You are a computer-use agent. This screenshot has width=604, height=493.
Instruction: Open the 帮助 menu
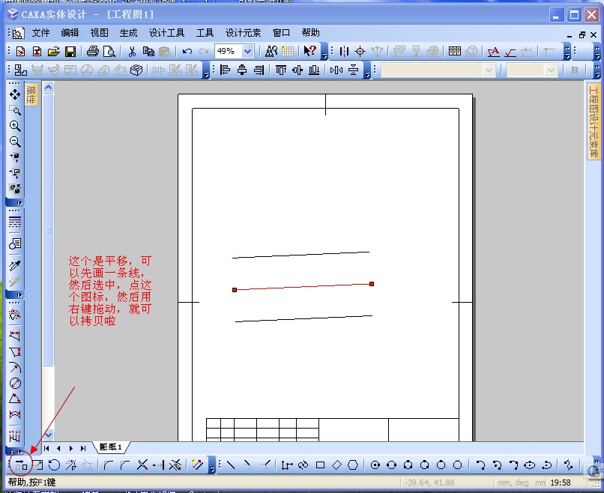pyautogui.click(x=310, y=33)
